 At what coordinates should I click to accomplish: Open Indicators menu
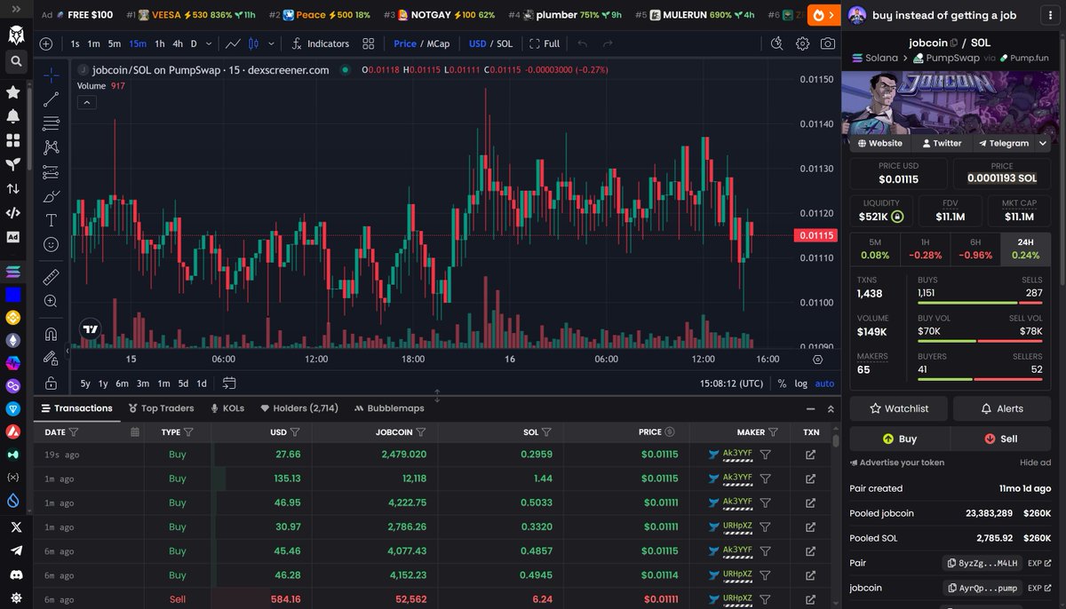(321, 43)
